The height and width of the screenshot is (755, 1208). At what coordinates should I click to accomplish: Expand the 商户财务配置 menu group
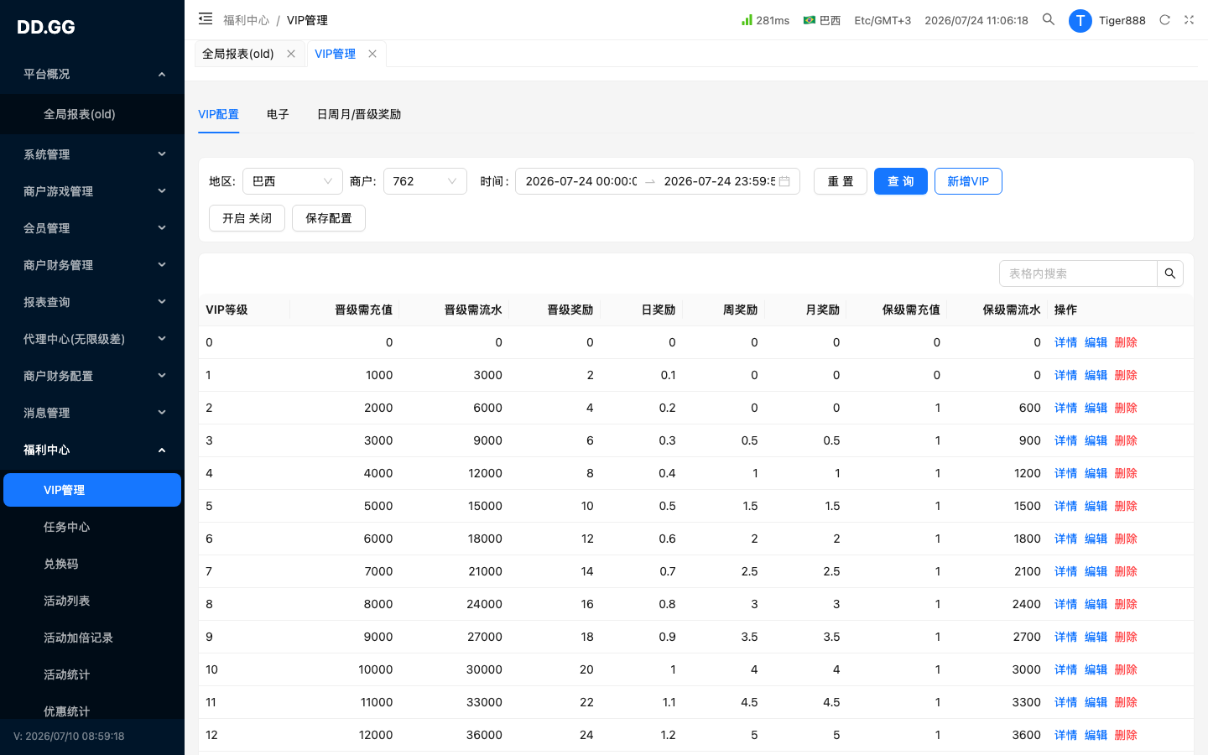point(92,376)
